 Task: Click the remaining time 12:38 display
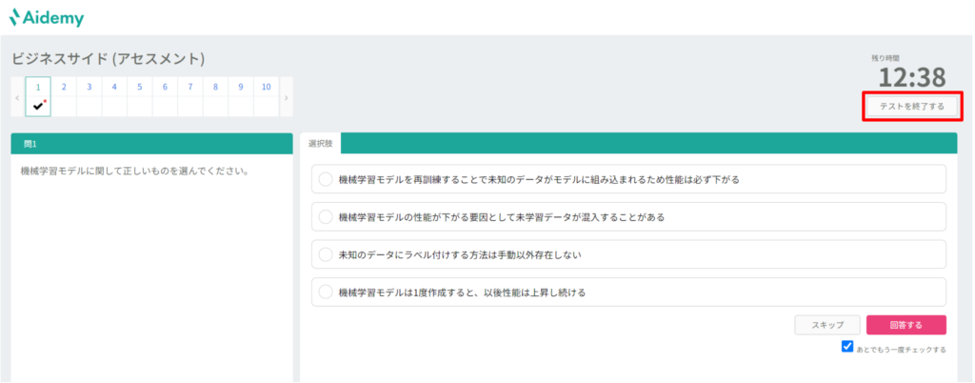coord(911,77)
